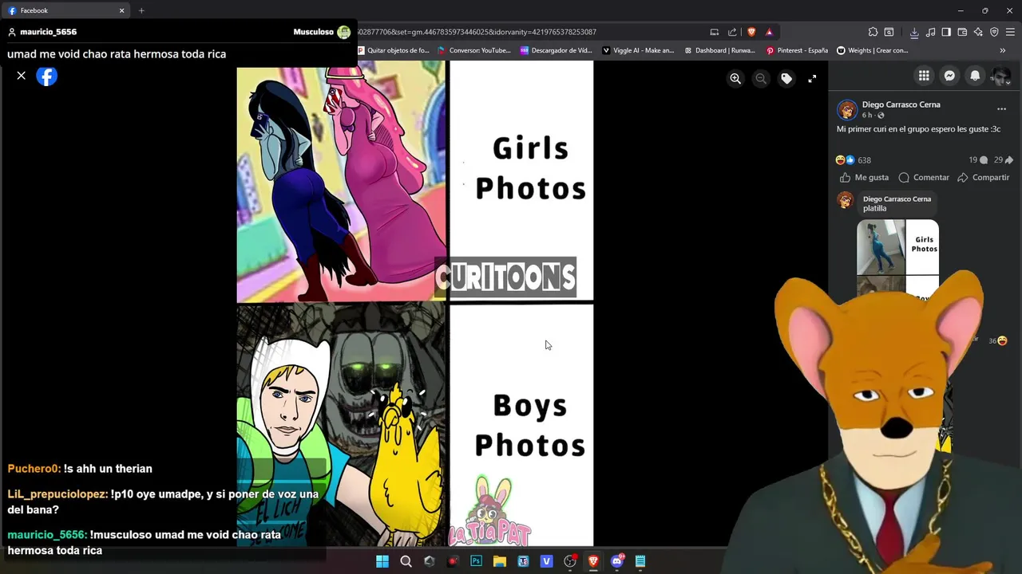Open Diego Carrasco Cerna's profile name link
This screenshot has width=1022, height=574.
901,104
